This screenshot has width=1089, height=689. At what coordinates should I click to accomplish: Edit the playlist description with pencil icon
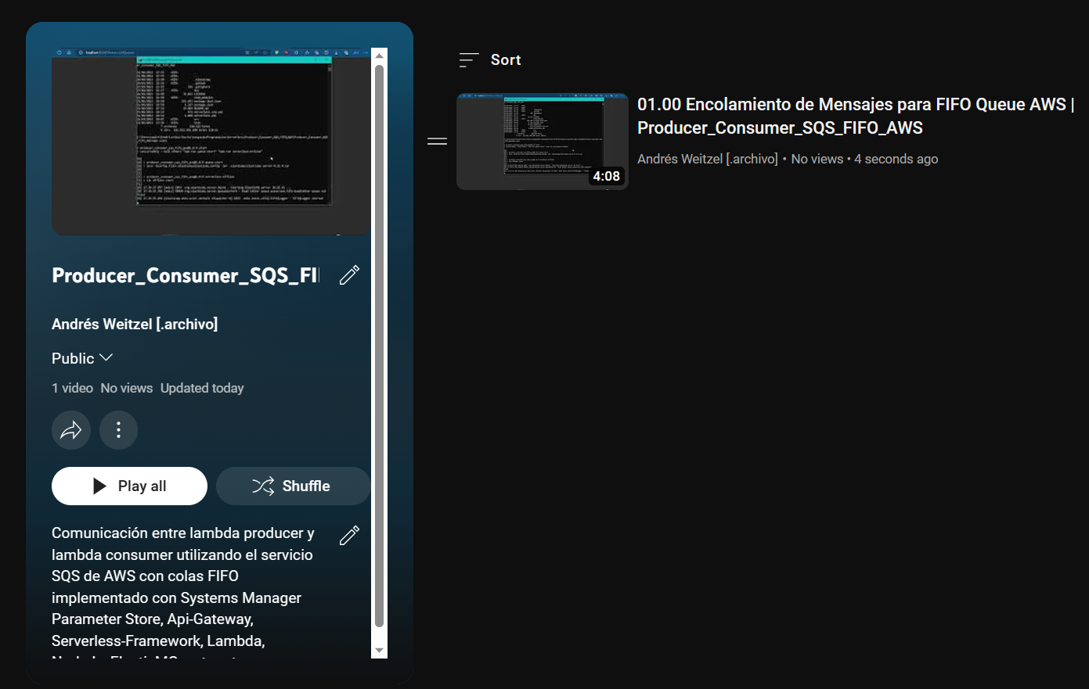tap(349, 535)
